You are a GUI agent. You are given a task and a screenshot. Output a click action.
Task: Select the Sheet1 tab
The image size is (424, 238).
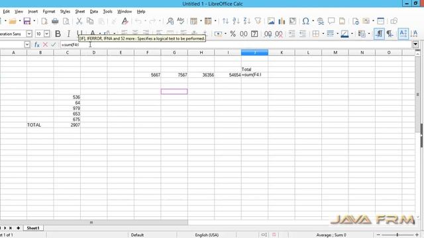click(x=33, y=228)
